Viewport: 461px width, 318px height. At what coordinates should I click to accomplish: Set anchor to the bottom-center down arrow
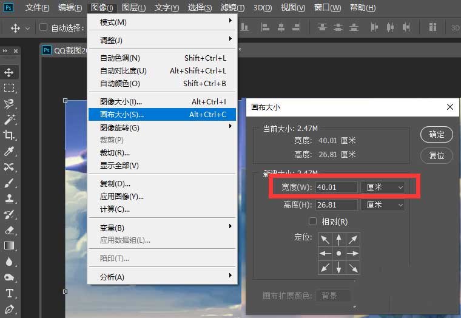point(338,268)
